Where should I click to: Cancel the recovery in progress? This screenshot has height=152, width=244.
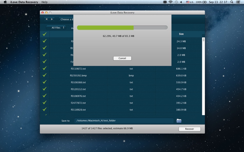[x=122, y=58]
